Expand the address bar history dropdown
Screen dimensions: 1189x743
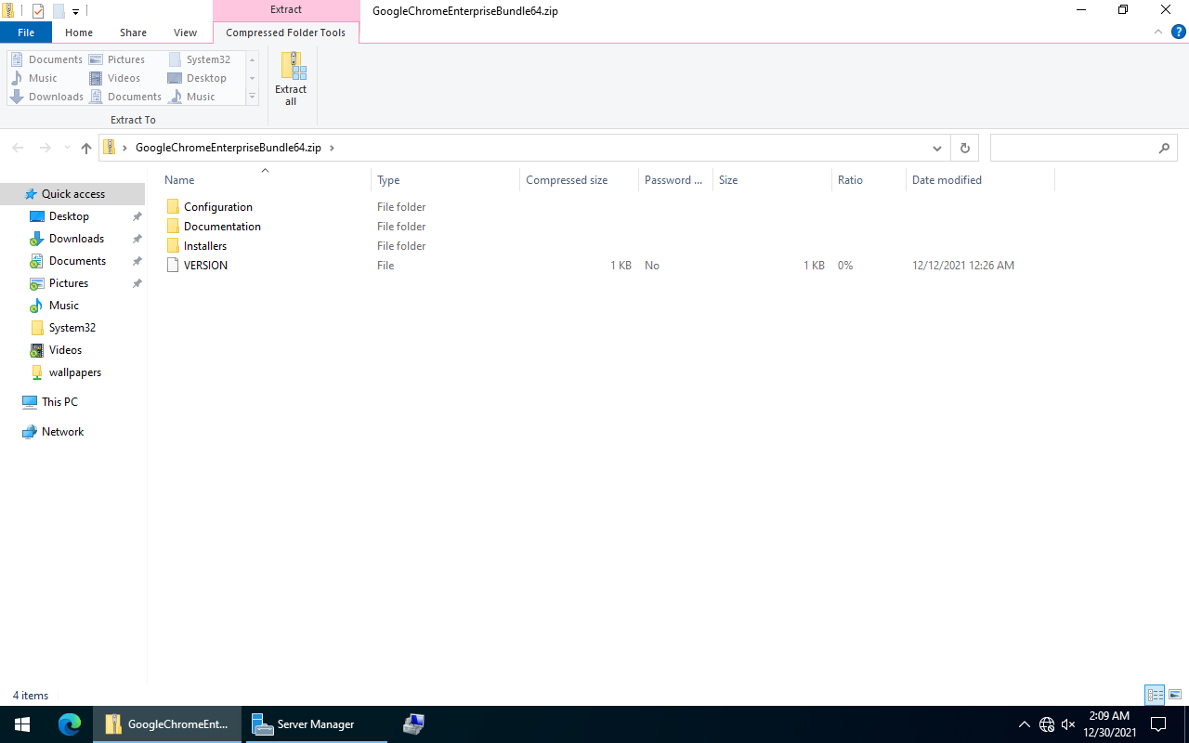937,148
